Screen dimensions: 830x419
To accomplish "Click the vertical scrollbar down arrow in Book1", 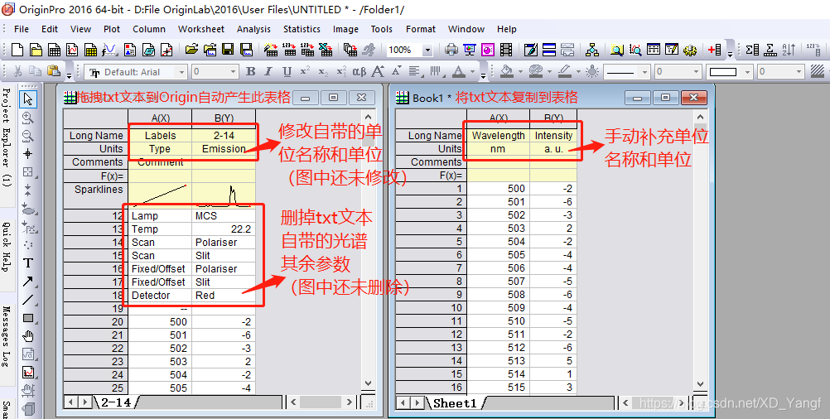I will (700, 384).
